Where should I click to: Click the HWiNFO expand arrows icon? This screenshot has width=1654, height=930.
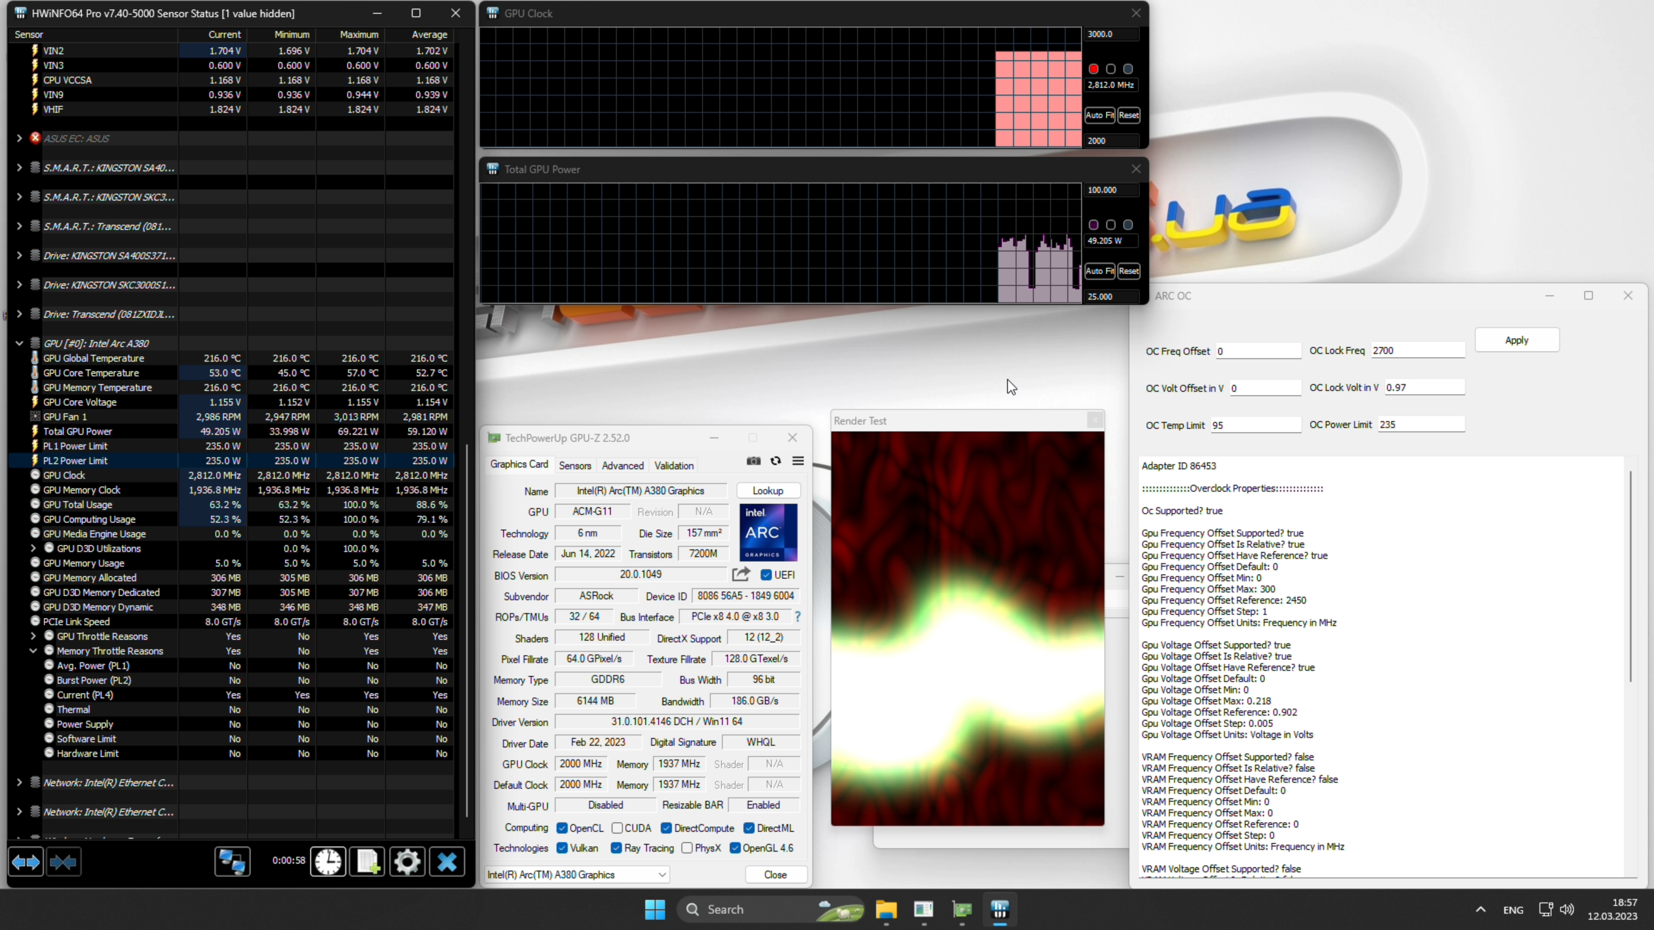(26, 861)
